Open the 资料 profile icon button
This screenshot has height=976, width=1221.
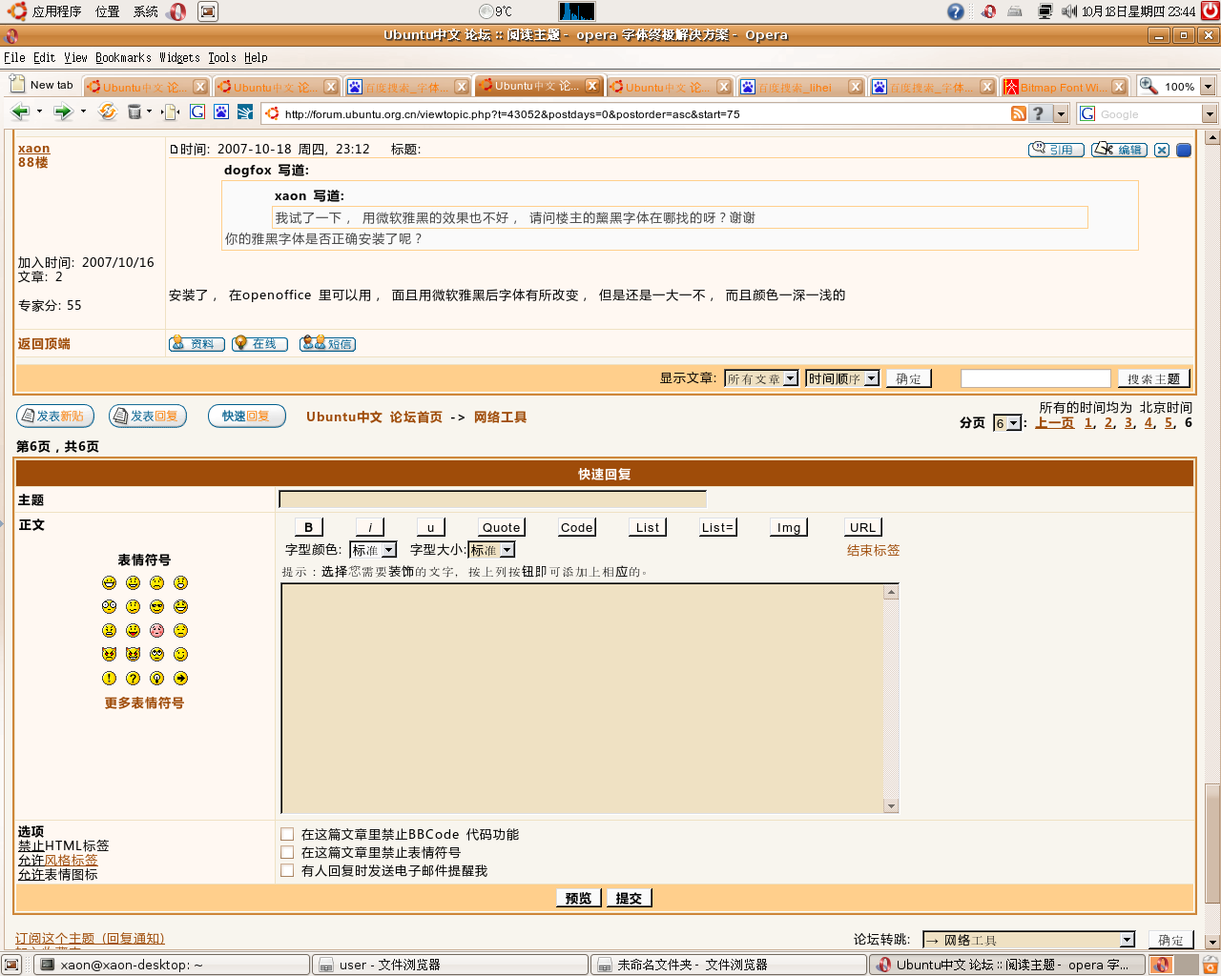tap(197, 344)
